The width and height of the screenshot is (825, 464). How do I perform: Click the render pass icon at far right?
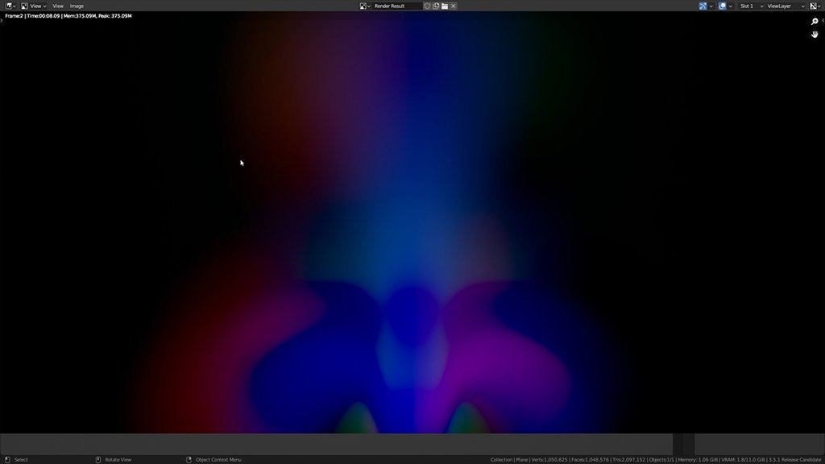(813, 6)
